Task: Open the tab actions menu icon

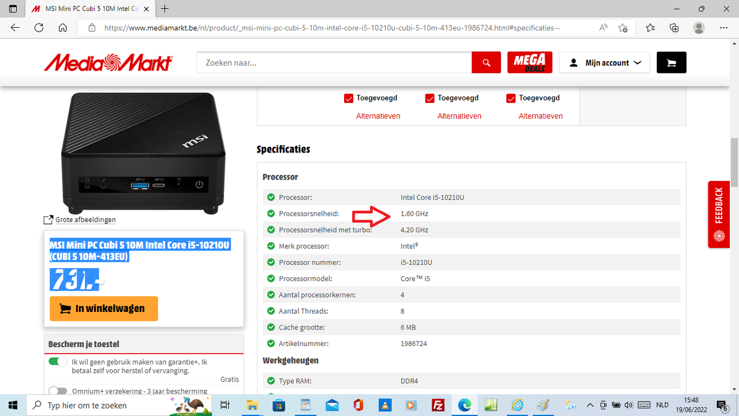Action: pos(13,9)
